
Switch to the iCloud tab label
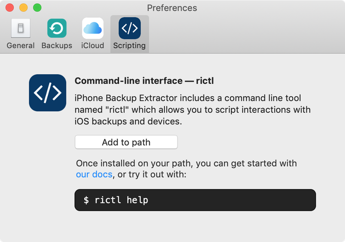coord(93,45)
